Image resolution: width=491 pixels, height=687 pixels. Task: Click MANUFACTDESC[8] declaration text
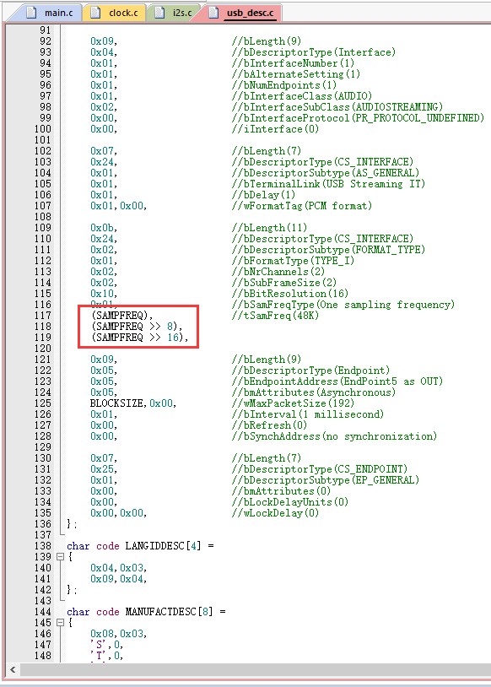[x=169, y=612]
